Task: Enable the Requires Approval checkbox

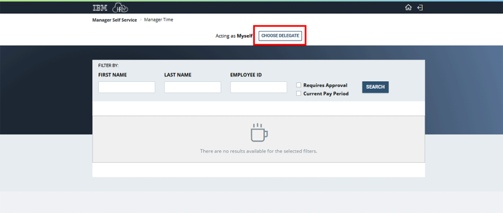Action: 299,85
